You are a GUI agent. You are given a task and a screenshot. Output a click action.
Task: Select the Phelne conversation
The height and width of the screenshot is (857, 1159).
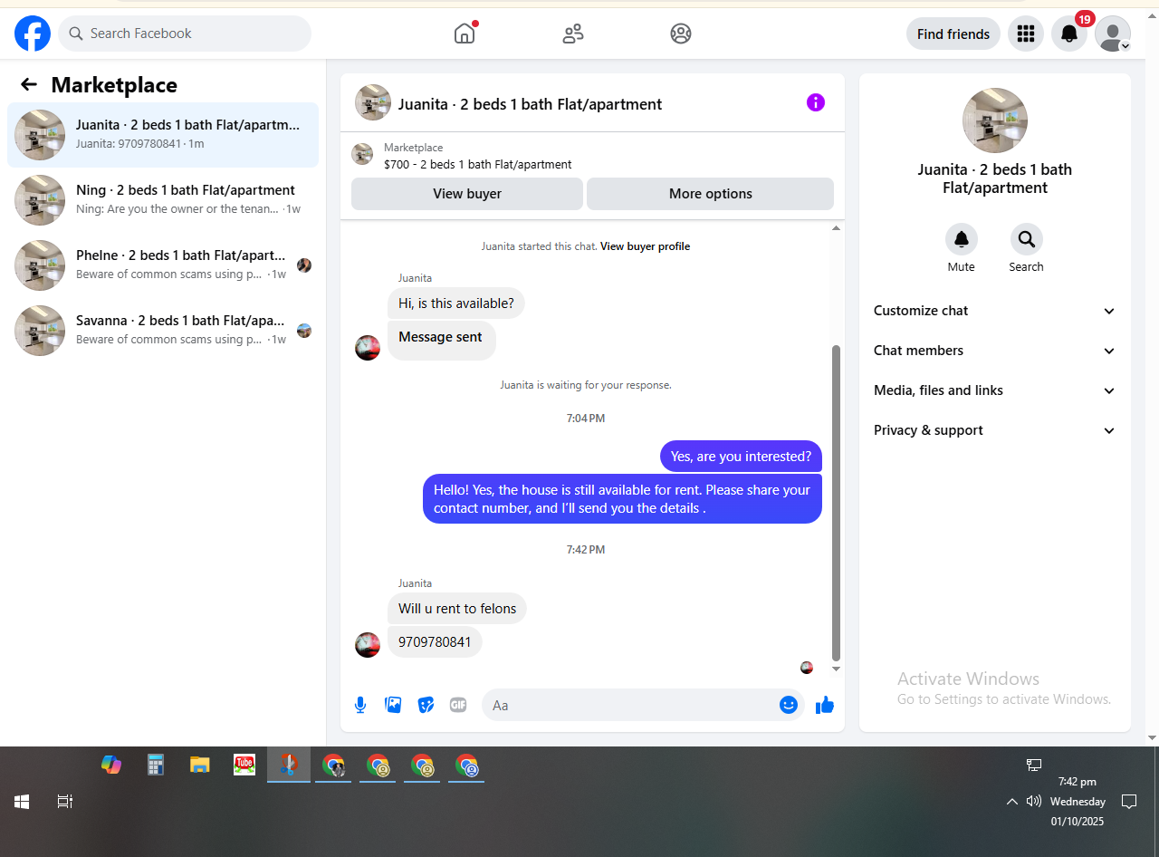point(163,265)
